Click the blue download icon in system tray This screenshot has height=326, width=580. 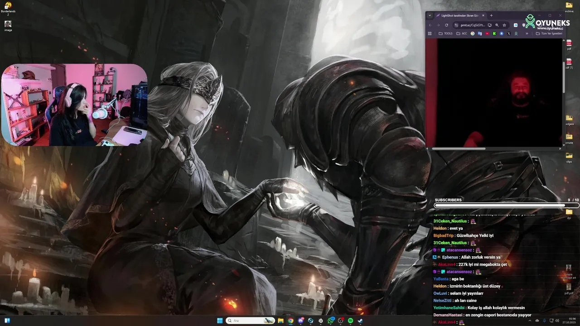(545, 321)
